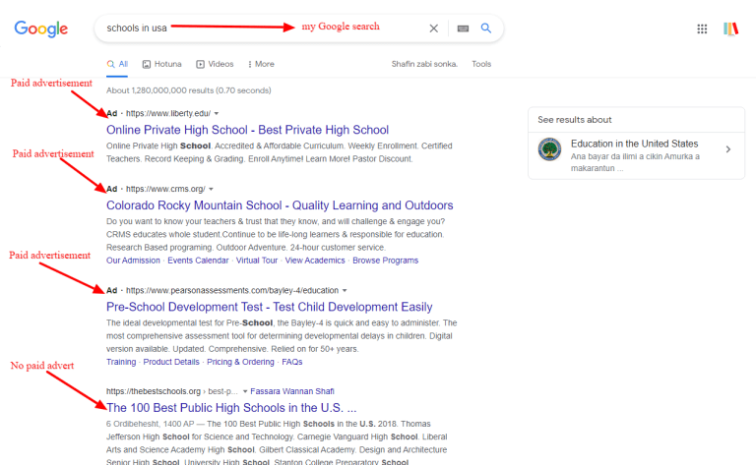Open Shafin zabi sonka settings
The width and height of the screenshot is (756, 465).
[x=424, y=64]
